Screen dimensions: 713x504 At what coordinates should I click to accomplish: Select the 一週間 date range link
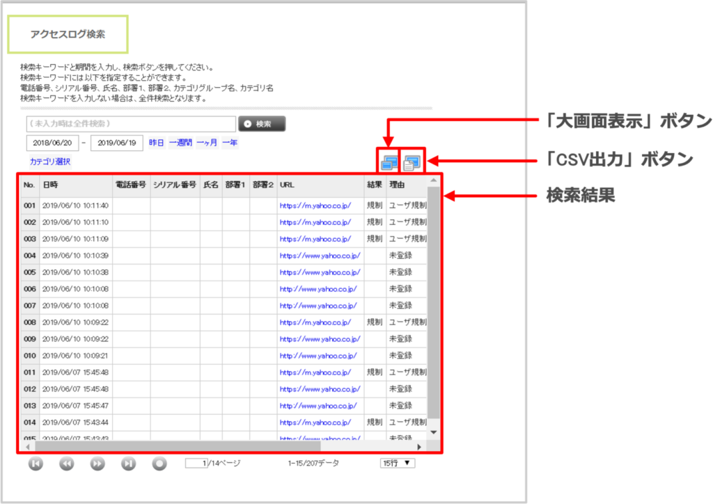coord(180,143)
